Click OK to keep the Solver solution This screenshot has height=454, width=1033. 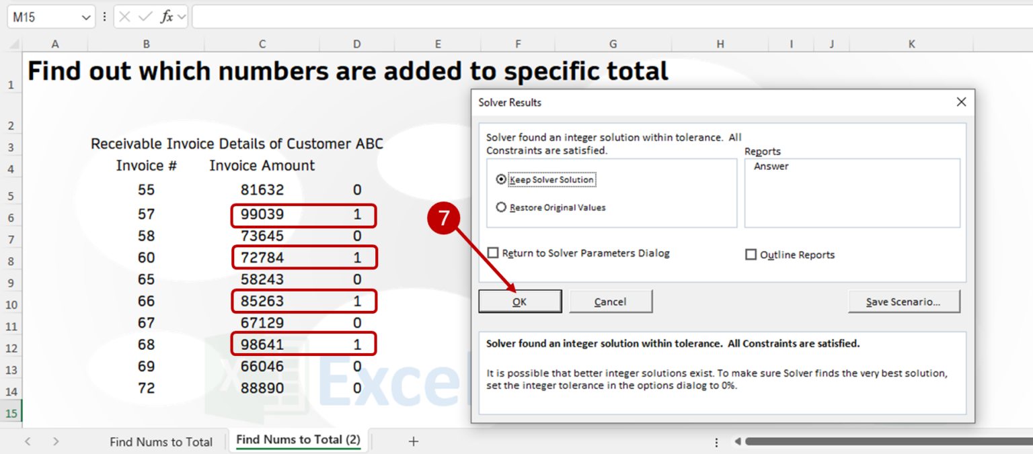click(x=520, y=301)
